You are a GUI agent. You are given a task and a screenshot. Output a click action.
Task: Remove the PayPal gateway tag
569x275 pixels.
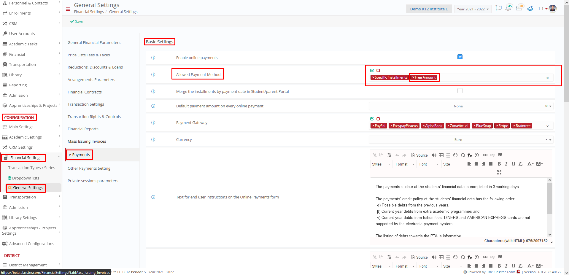[x=373, y=126]
